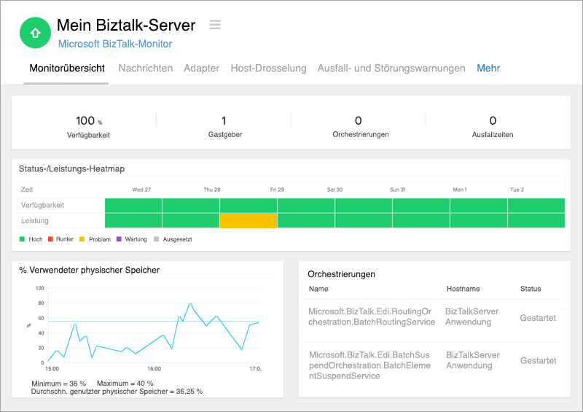The image size is (583, 412).
Task: Click the Gastgeber count 1
Action: tap(224, 120)
